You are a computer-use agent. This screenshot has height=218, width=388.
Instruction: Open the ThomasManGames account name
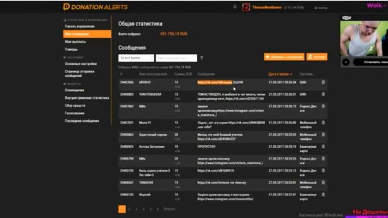267,7
